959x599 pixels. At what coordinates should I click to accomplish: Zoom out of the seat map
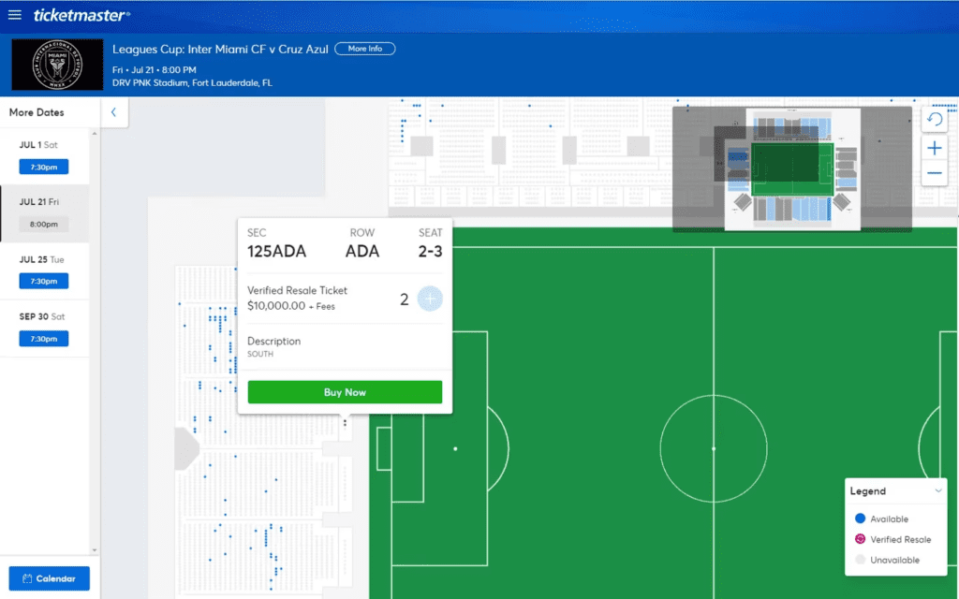934,173
